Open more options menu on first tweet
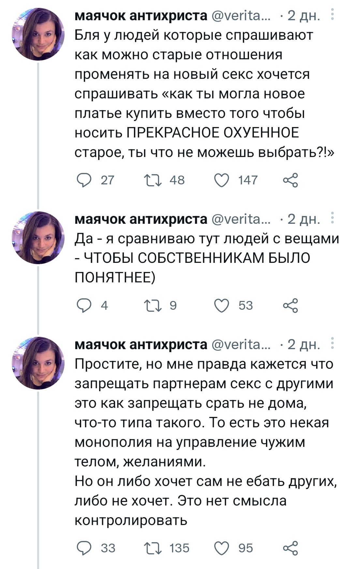 click(x=332, y=15)
